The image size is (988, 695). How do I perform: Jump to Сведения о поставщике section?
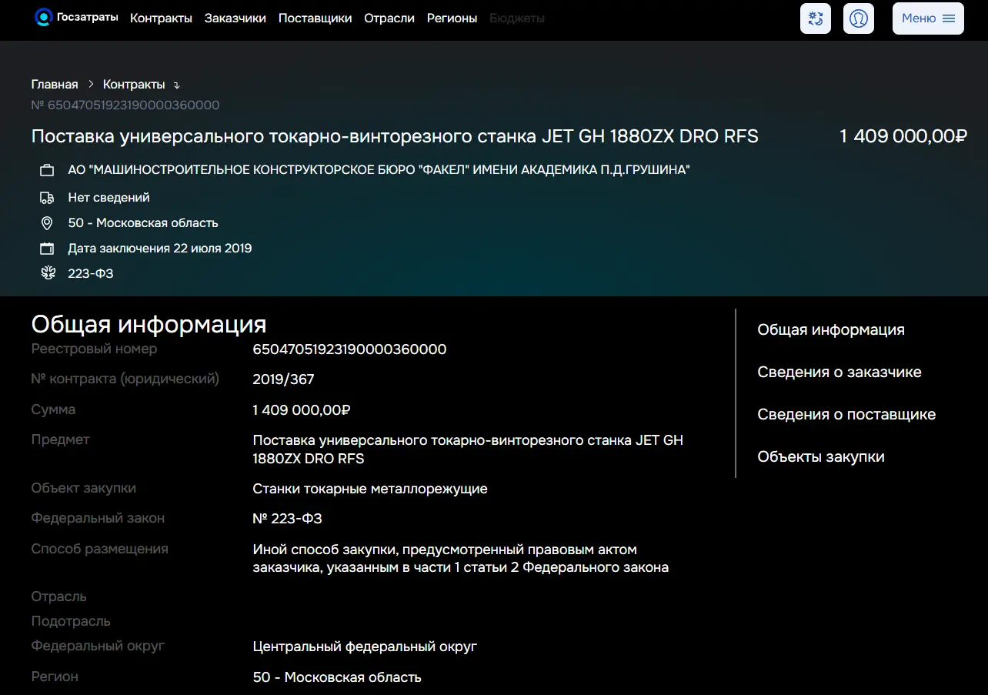(x=846, y=415)
